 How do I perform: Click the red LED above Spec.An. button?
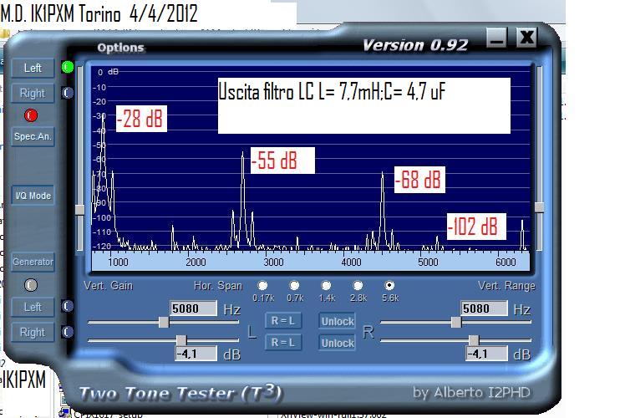(32, 115)
